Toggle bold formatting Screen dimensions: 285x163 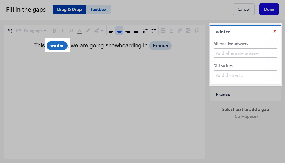54,31
